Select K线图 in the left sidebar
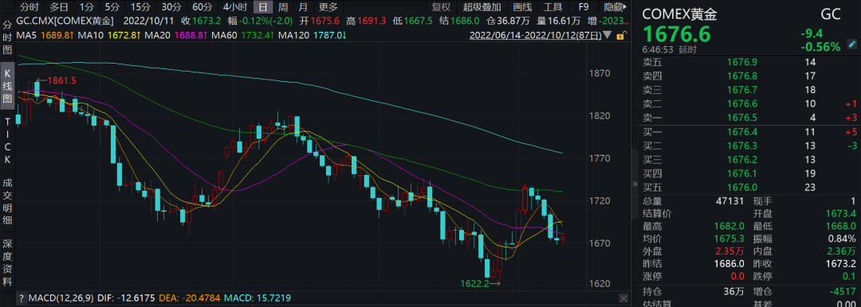The image size is (861, 307). pyautogui.click(x=7, y=85)
